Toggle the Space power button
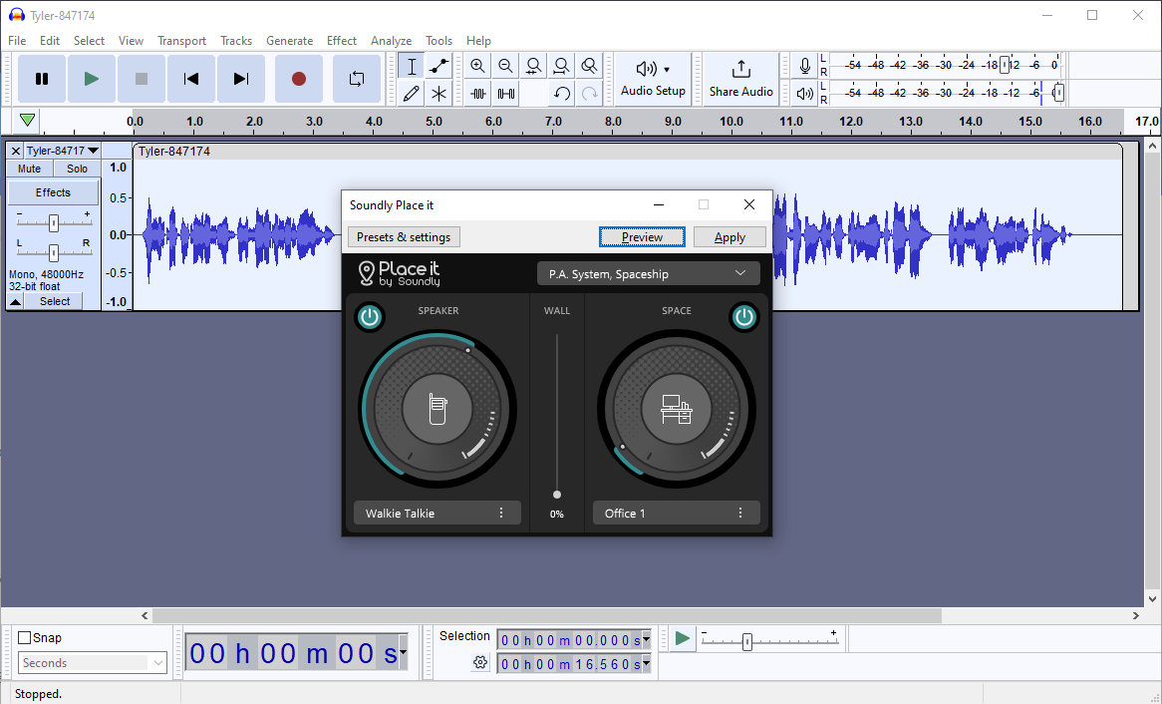Screen dimensions: 1162x704 coord(744,317)
